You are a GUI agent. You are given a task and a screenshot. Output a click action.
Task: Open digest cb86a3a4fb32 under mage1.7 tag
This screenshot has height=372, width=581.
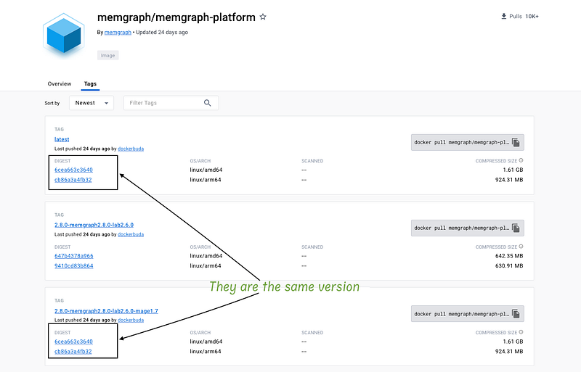click(x=73, y=352)
